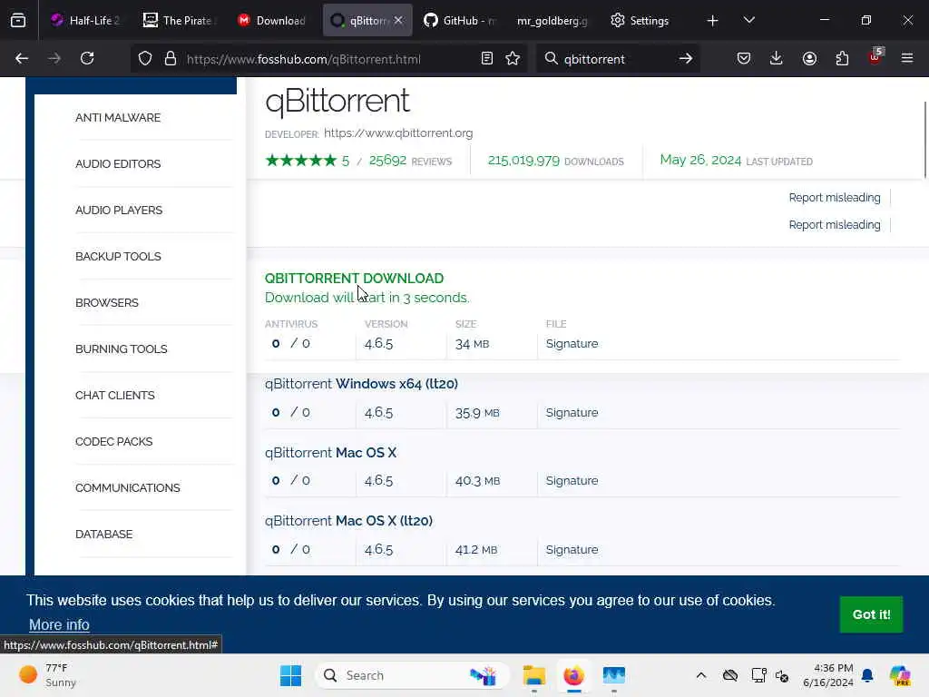Open the Firefox hamburger menu
The height and width of the screenshot is (697, 929).
click(x=907, y=59)
